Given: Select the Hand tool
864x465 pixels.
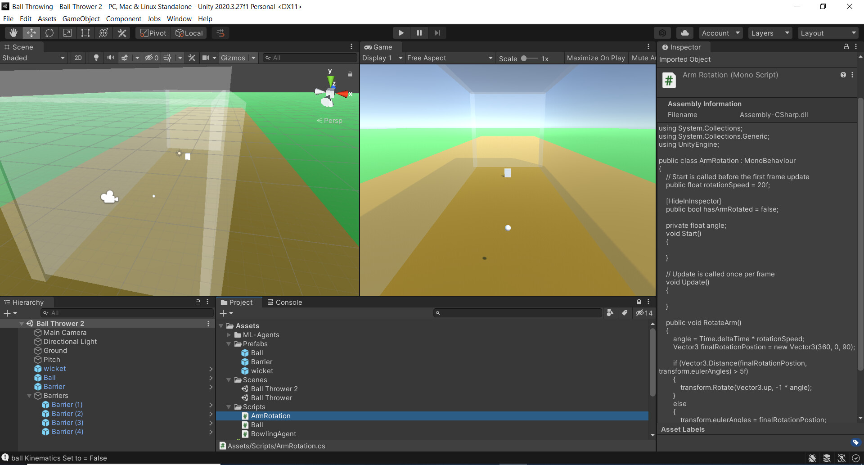Looking at the screenshot, I should pos(13,33).
